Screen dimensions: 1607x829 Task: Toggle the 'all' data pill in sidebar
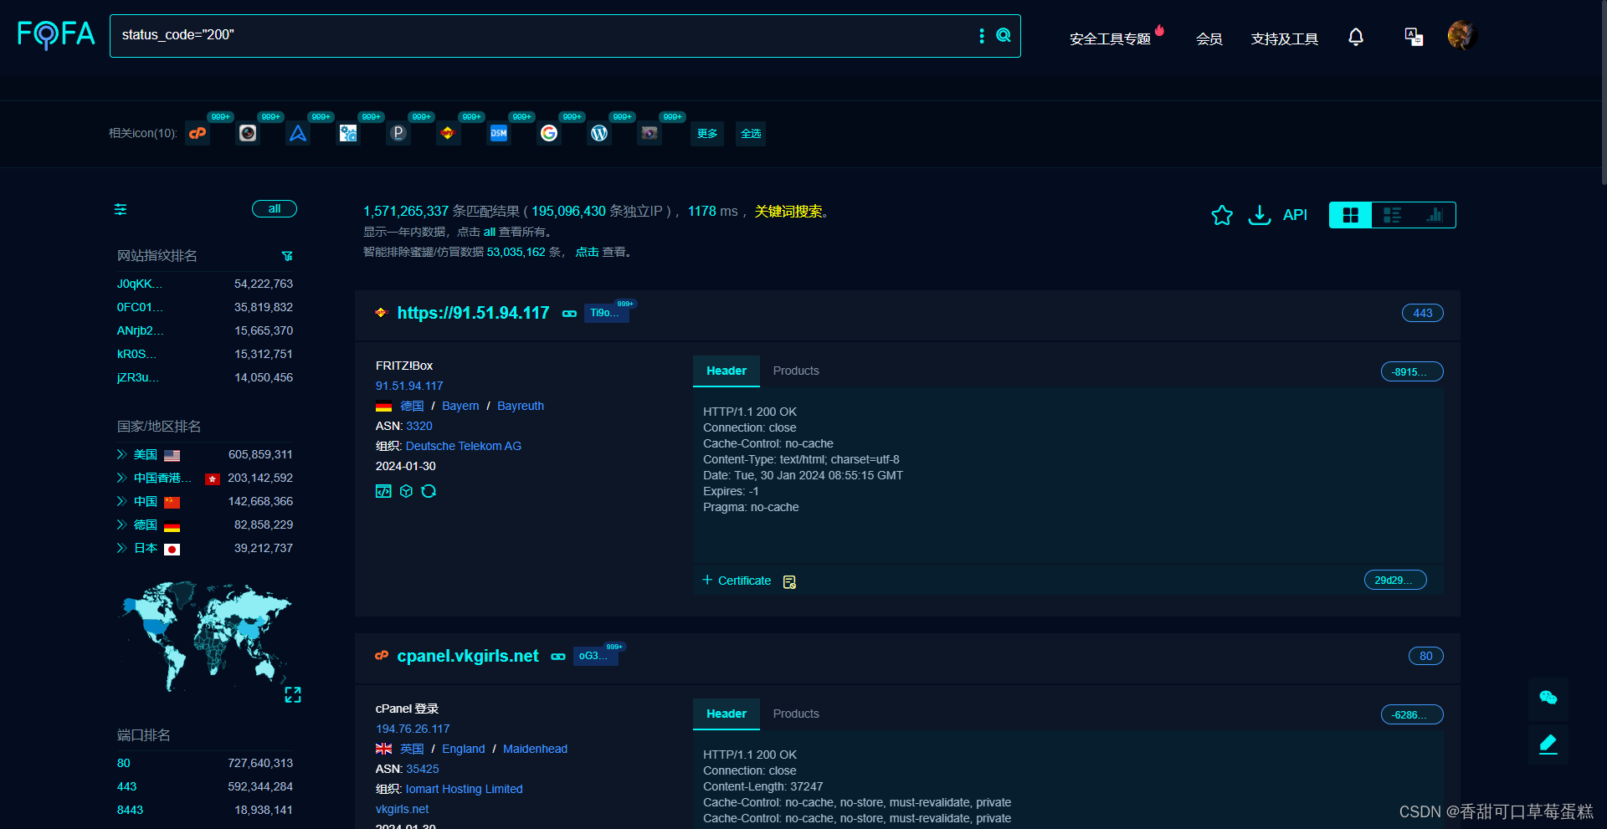coord(275,209)
